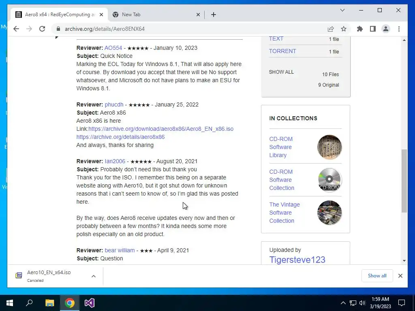The height and width of the screenshot is (311, 415).
Task: Open the Chrome profile avatar
Action: coord(386,29)
